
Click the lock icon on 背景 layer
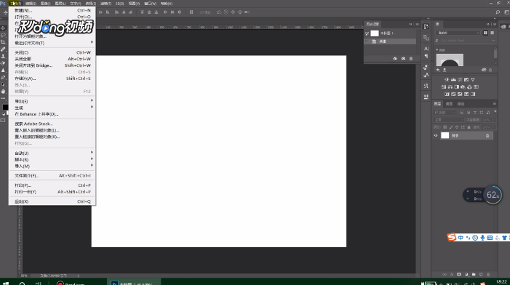[487, 136]
